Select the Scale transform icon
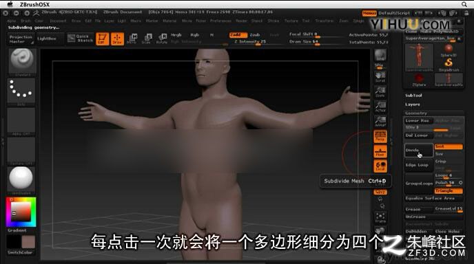Screen dimensions: 474x264 coord(147,39)
